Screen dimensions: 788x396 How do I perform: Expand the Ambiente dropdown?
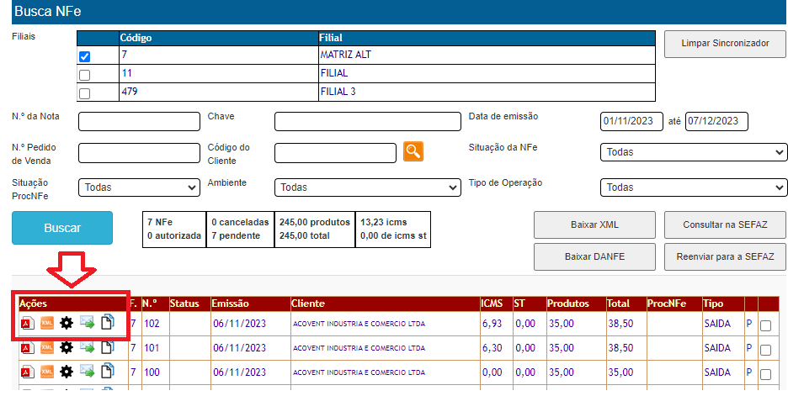(369, 187)
